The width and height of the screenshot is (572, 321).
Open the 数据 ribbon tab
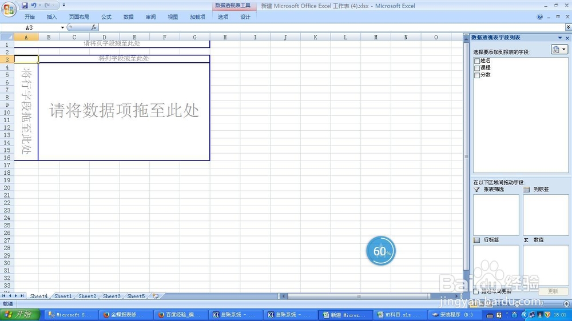[x=128, y=17]
